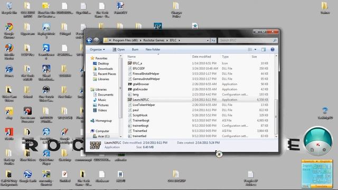Select Desktop under Favorites
Screen dimensions: 338x190
tap(101, 63)
